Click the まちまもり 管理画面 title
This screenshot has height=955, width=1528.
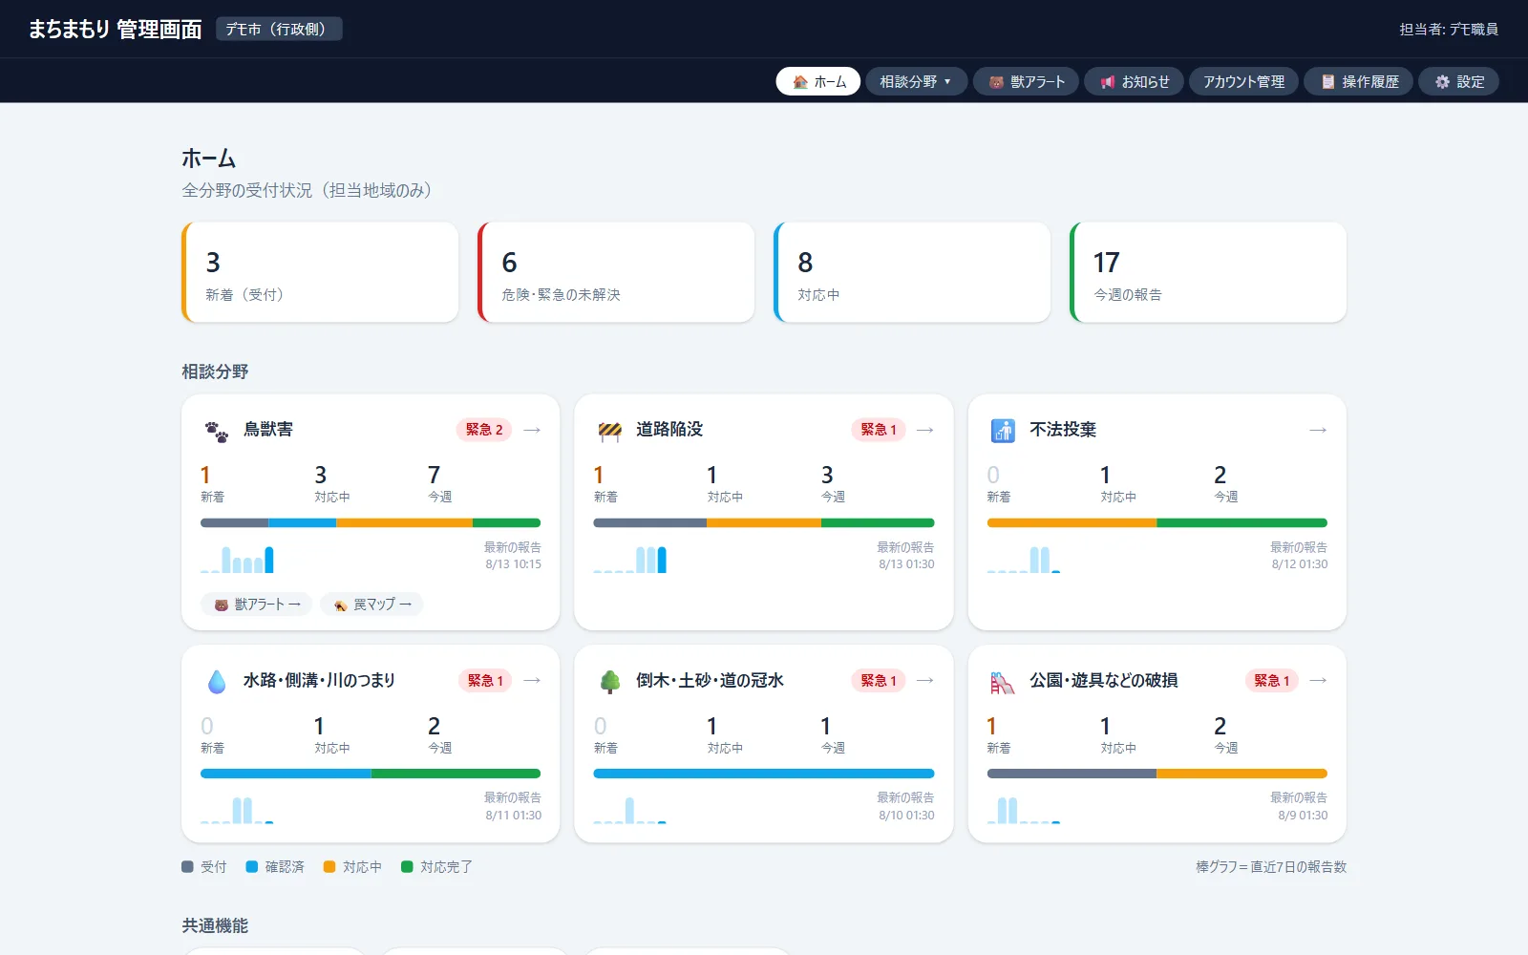pyautogui.click(x=115, y=29)
